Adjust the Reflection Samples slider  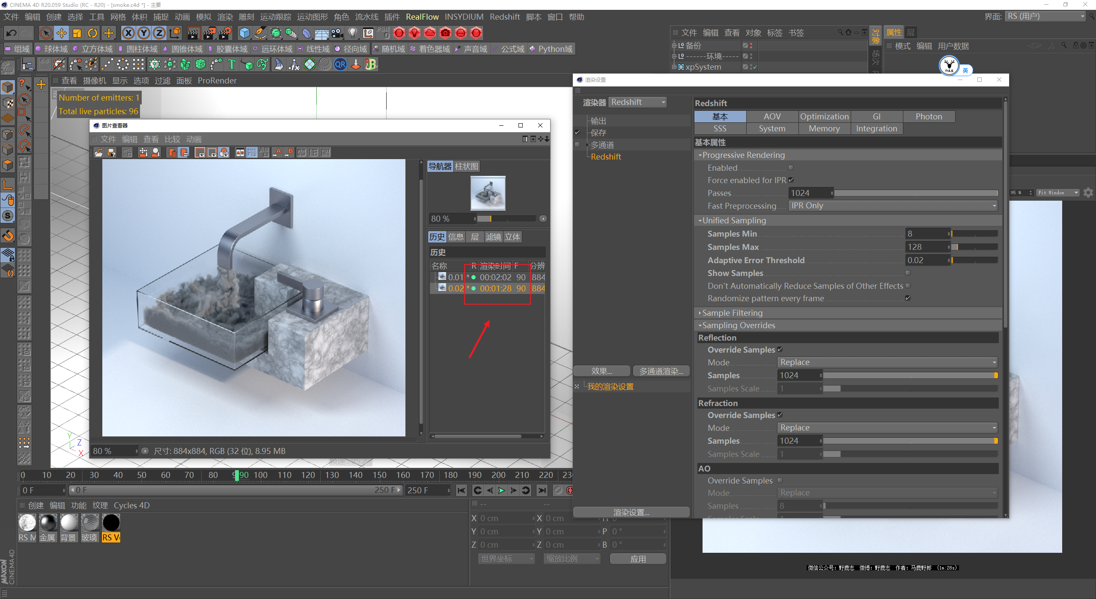(x=911, y=376)
